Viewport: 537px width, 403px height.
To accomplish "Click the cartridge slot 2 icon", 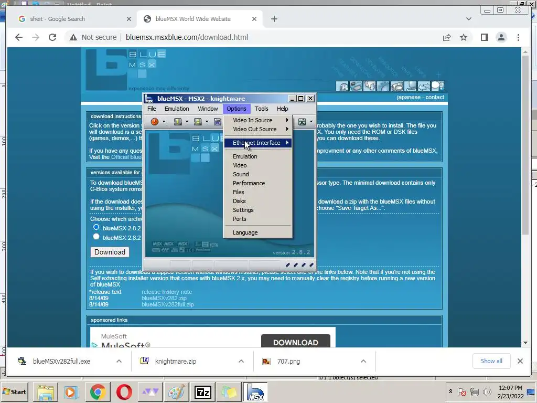I will pos(198,121).
